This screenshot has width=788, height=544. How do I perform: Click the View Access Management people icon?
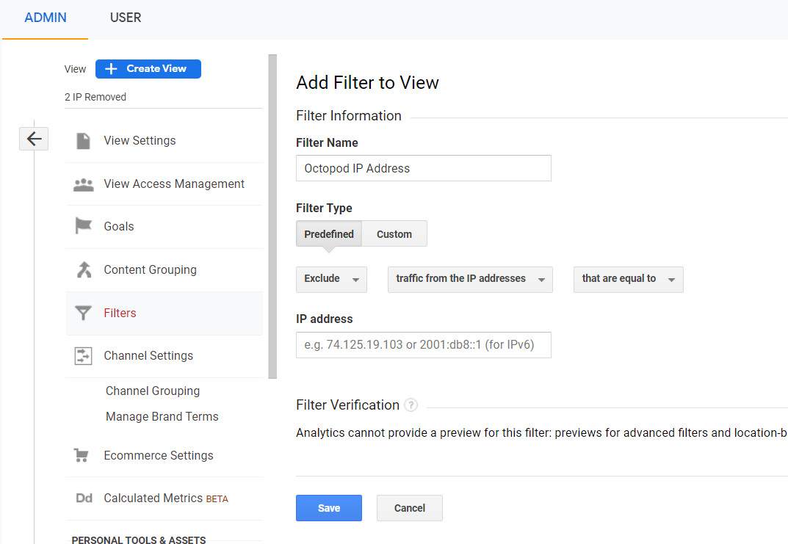pyautogui.click(x=84, y=184)
